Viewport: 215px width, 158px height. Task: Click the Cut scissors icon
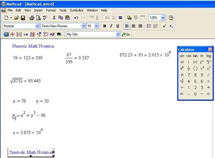[x=54, y=18]
